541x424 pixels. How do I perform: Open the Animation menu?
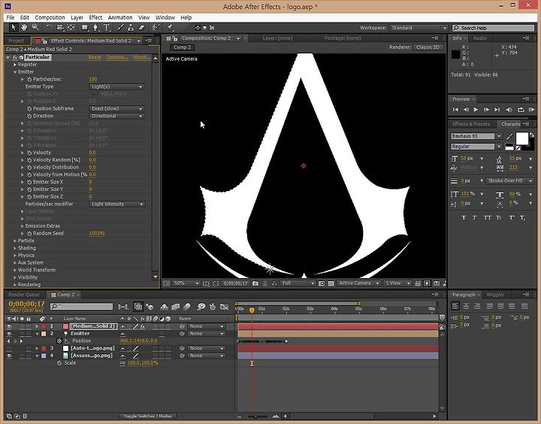[x=120, y=17]
